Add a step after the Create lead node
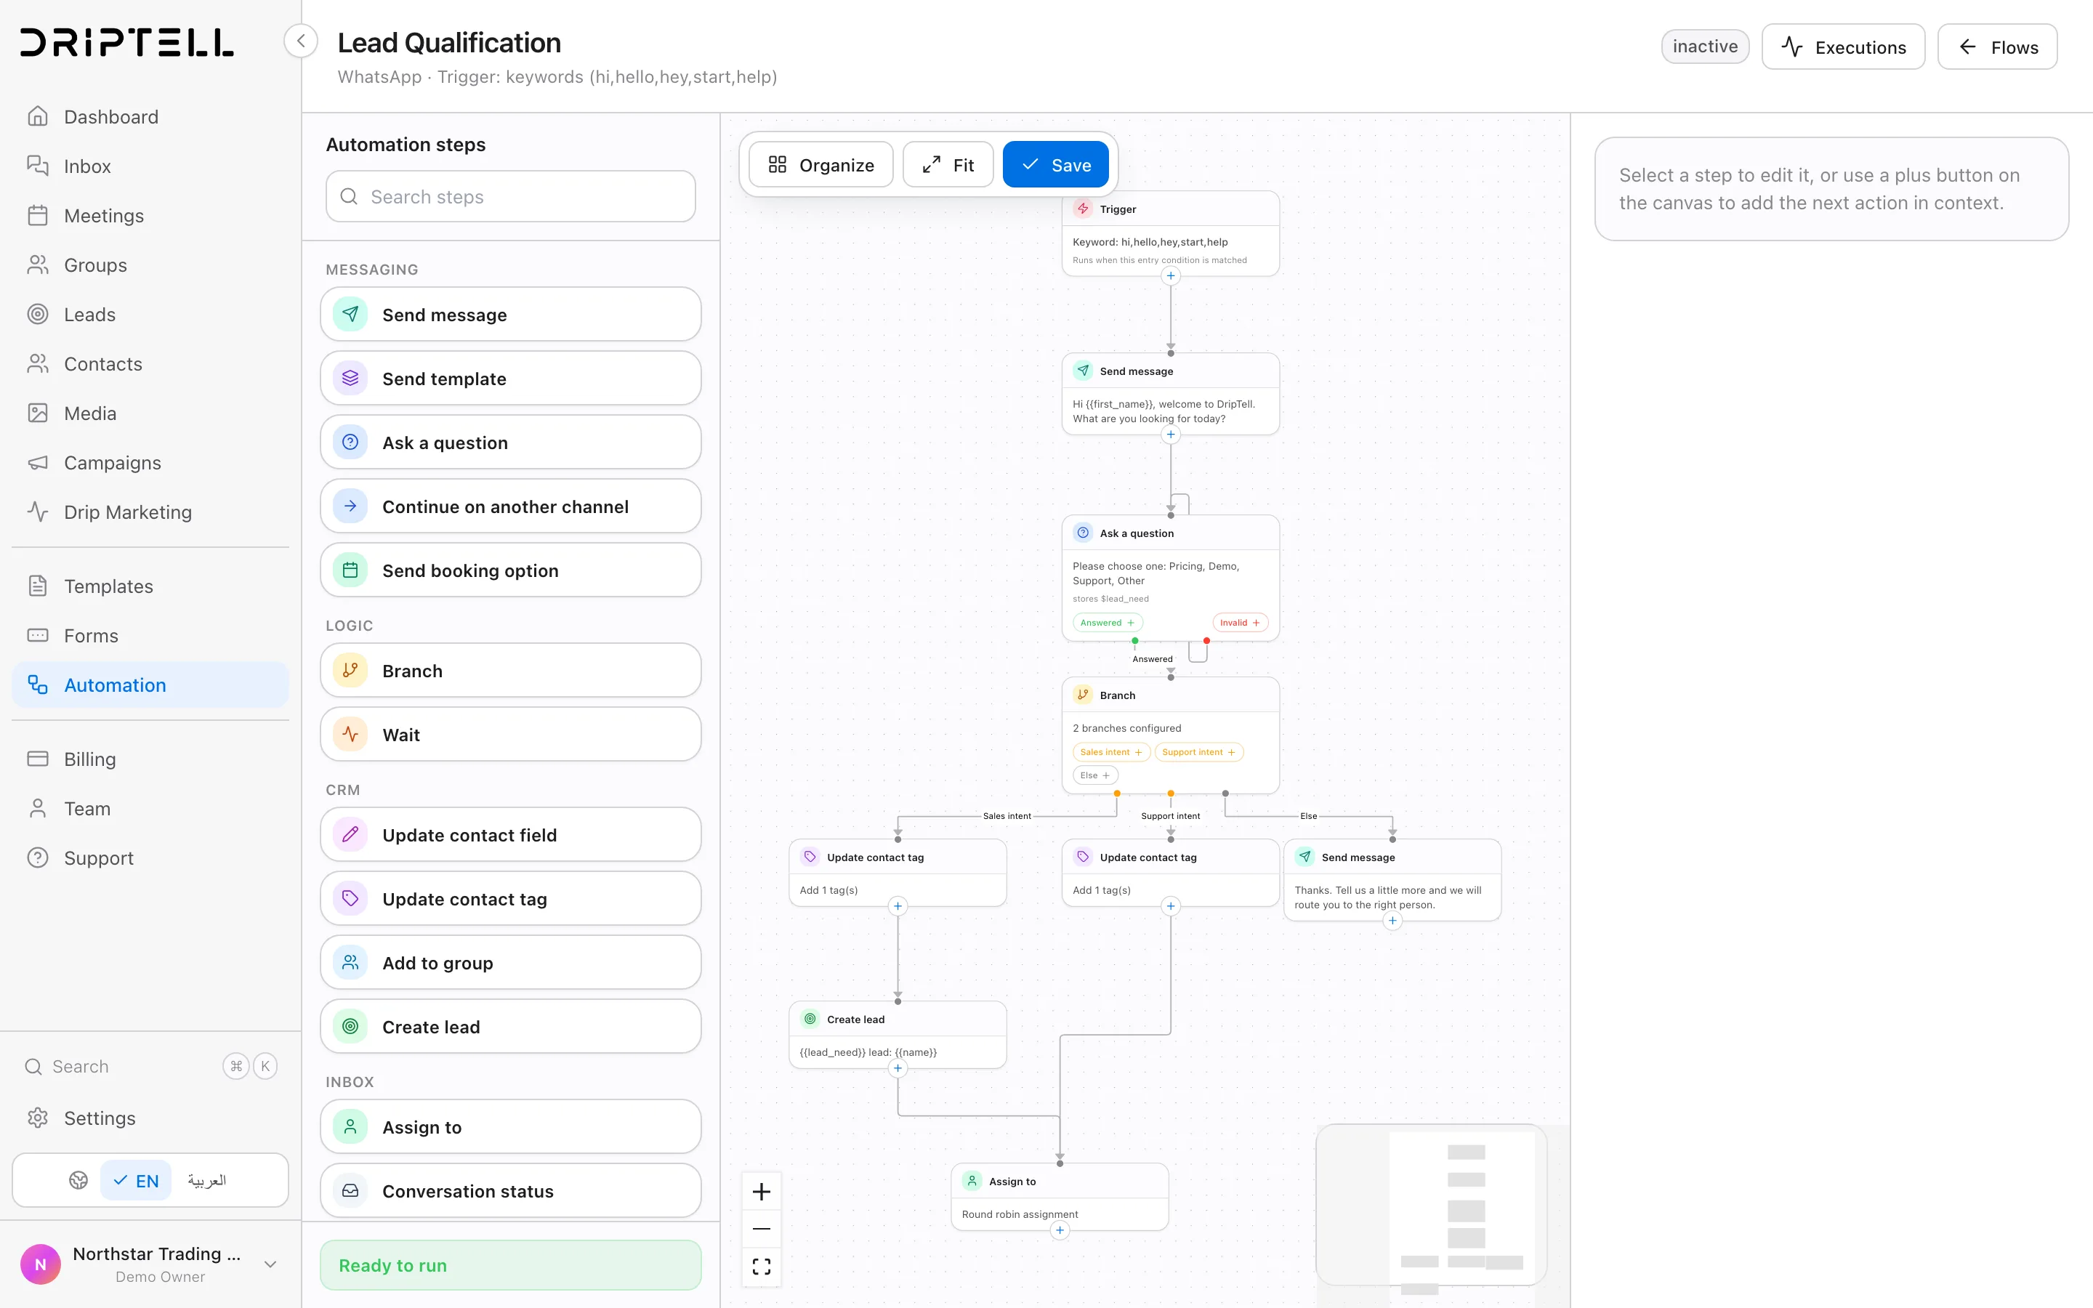 coord(898,1067)
